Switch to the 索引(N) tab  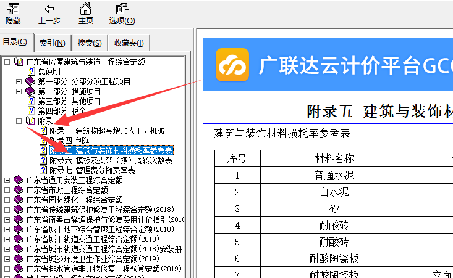(53, 43)
